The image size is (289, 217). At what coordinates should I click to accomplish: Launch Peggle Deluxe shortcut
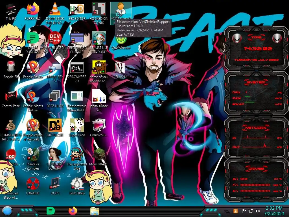[x=33, y=70]
